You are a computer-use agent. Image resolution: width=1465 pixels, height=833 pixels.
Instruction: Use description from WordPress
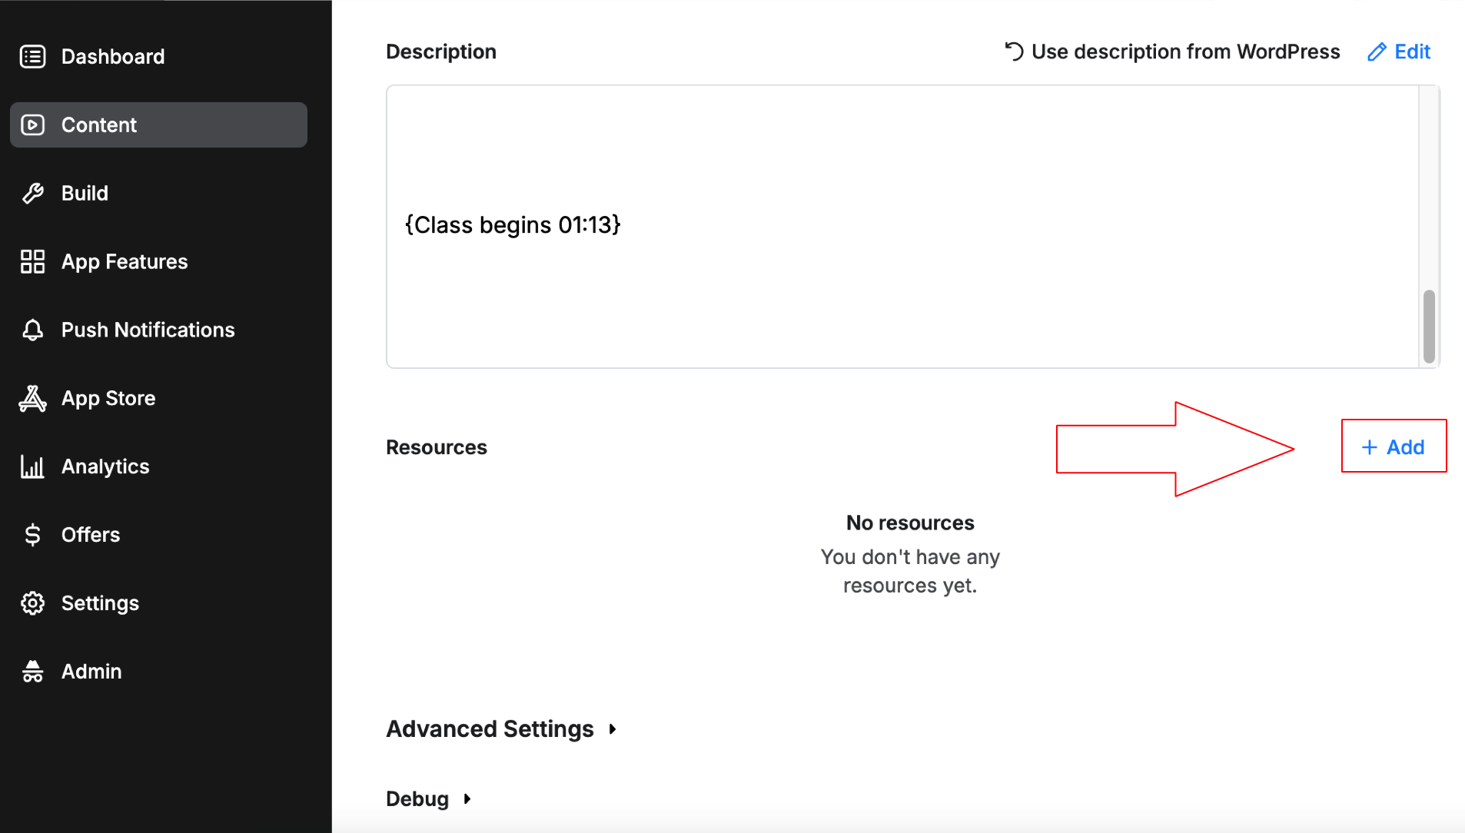point(1172,52)
